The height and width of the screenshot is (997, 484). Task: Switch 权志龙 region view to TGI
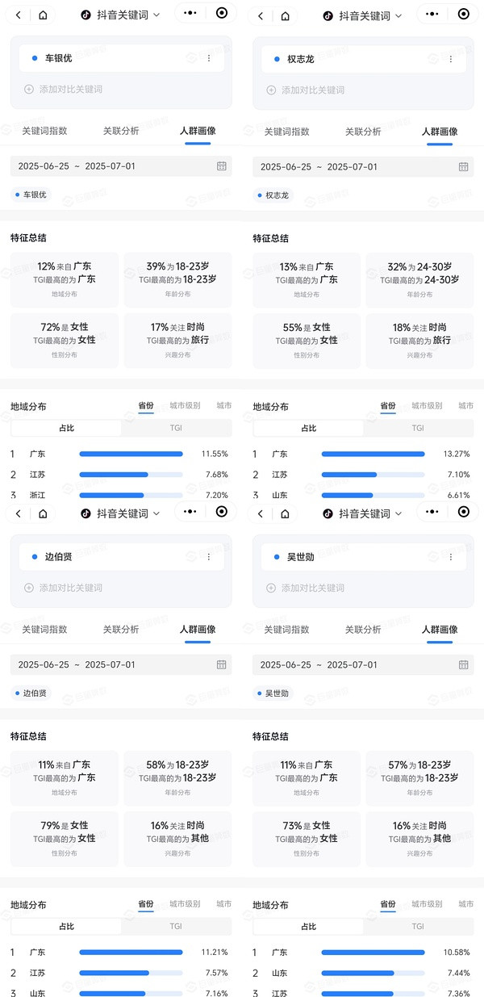pos(418,428)
